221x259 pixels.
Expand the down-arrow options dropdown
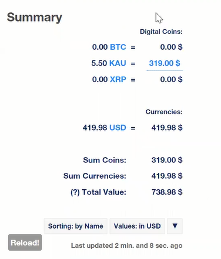pos(175,226)
